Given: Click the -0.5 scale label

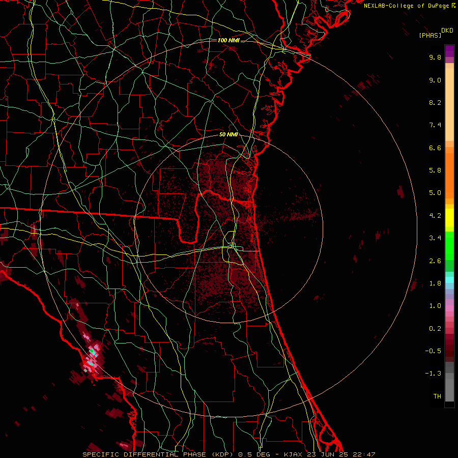Looking at the screenshot, I should [x=433, y=351].
